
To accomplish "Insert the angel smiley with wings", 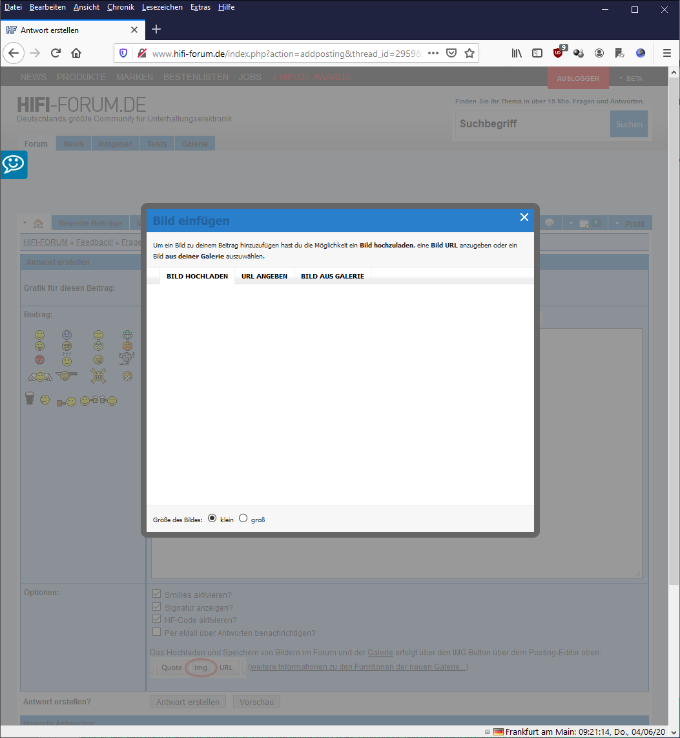I will [40, 376].
